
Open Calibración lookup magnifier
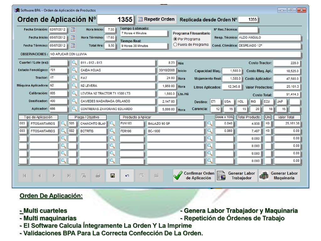(x=74, y=93)
